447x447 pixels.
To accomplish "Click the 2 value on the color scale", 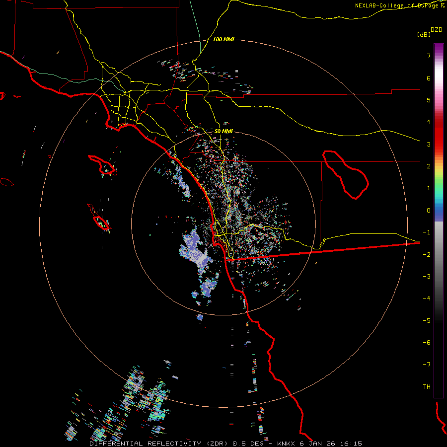I will click(x=429, y=166).
